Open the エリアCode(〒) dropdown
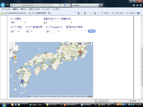Viewport: 143px width, 107px height. [53, 32]
